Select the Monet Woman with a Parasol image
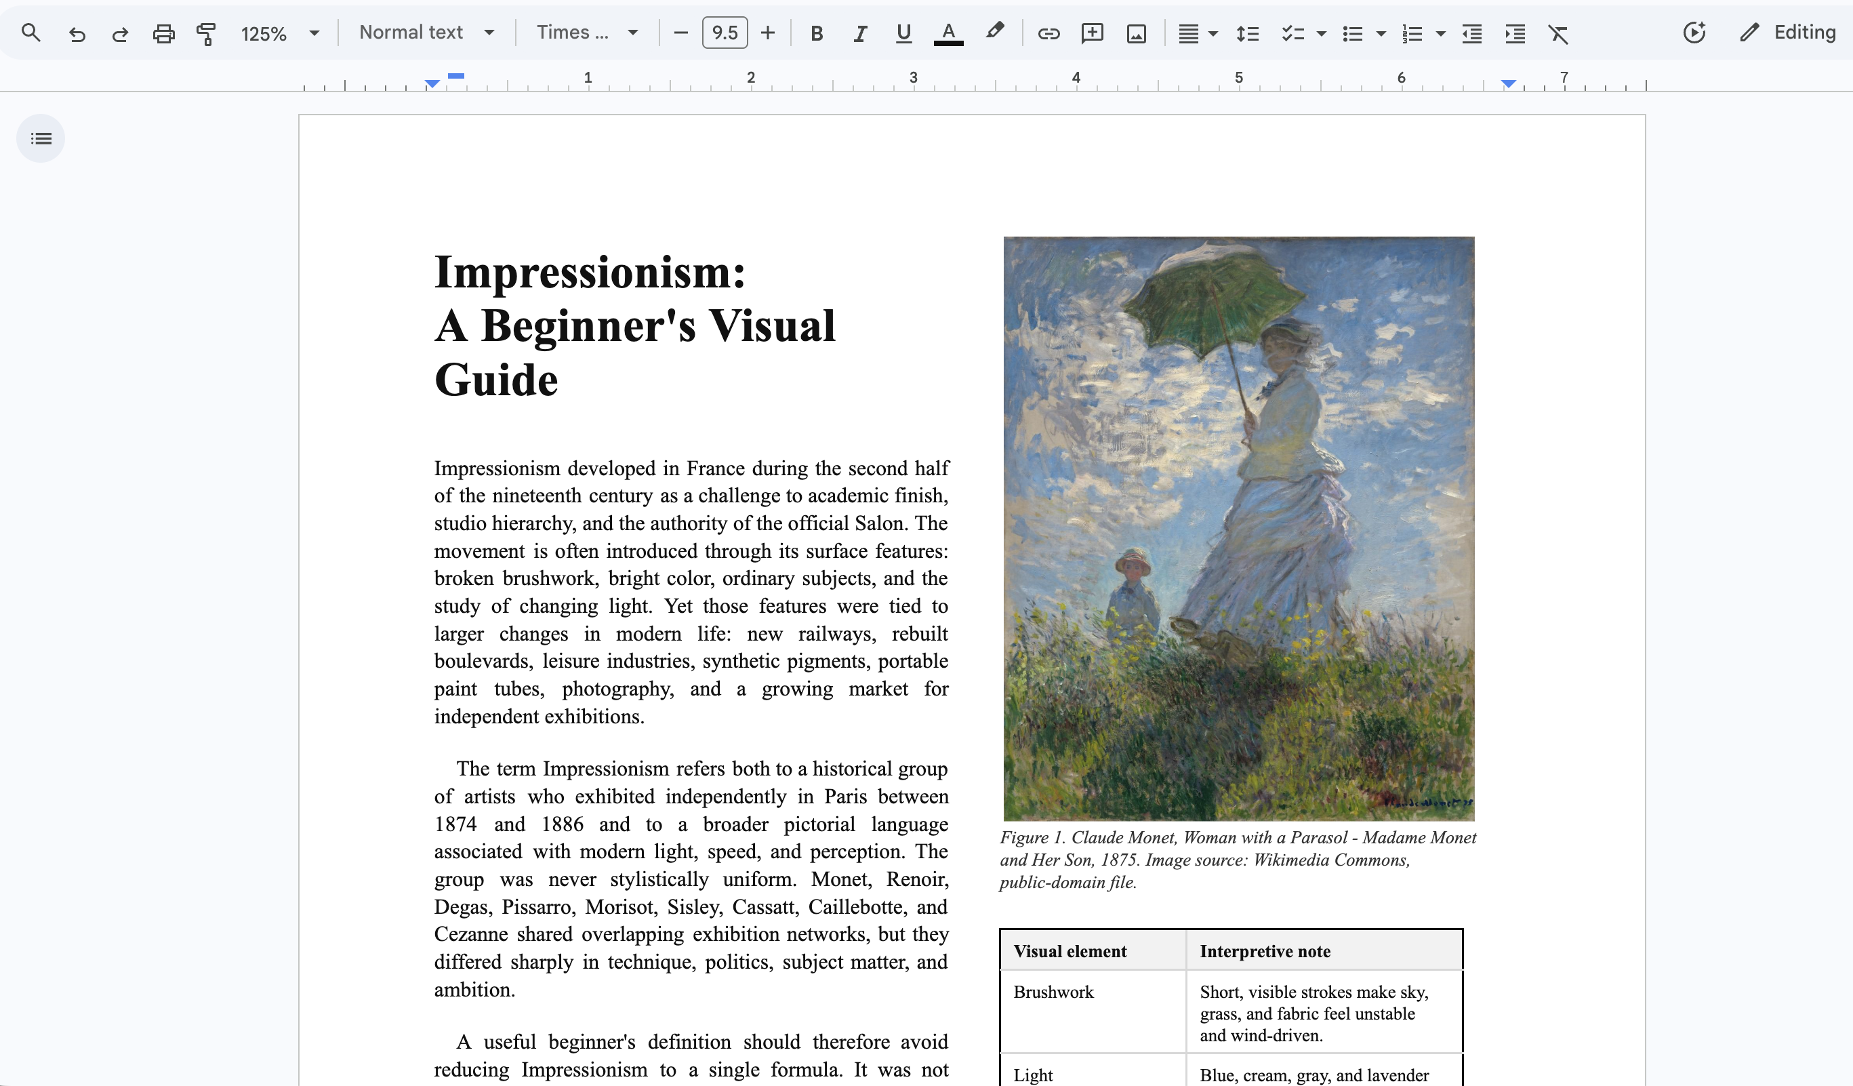The image size is (1853, 1086). [x=1238, y=529]
